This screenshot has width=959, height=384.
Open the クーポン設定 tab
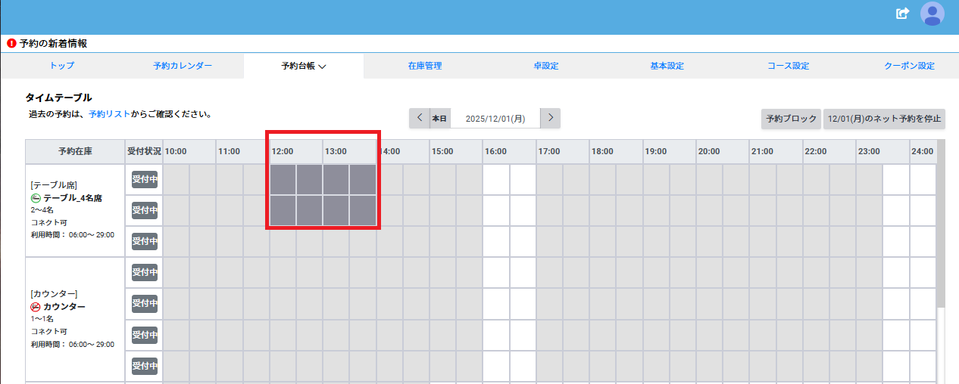[909, 66]
